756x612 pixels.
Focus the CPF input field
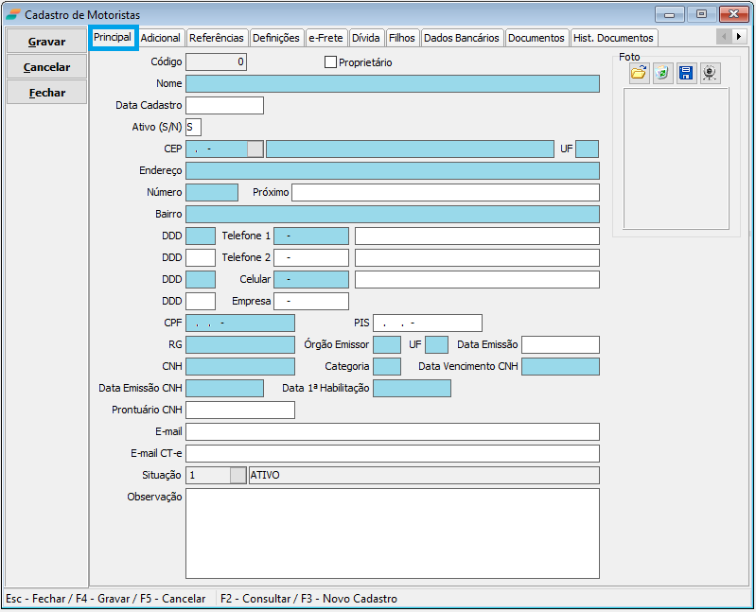(x=239, y=323)
